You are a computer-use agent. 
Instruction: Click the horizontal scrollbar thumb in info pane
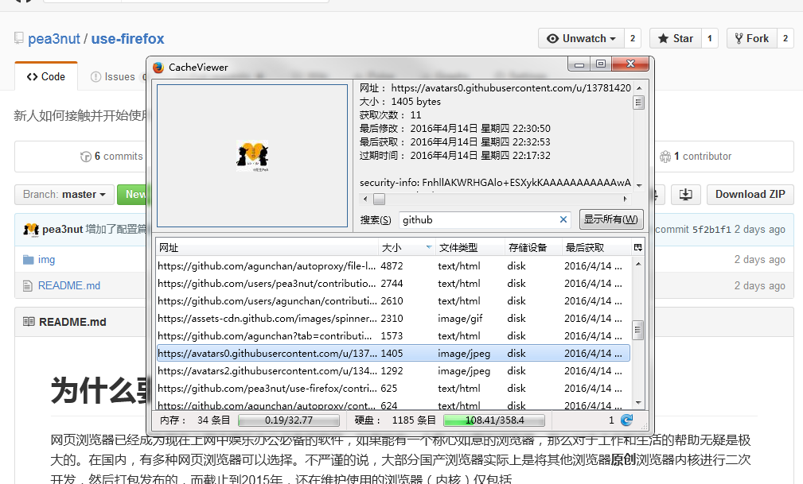(x=379, y=199)
